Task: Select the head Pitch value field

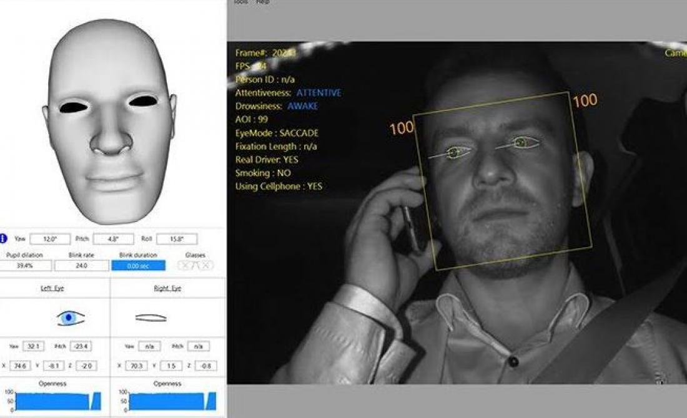Action: tap(113, 239)
